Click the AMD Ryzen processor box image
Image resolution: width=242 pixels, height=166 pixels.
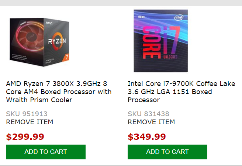click(40, 41)
